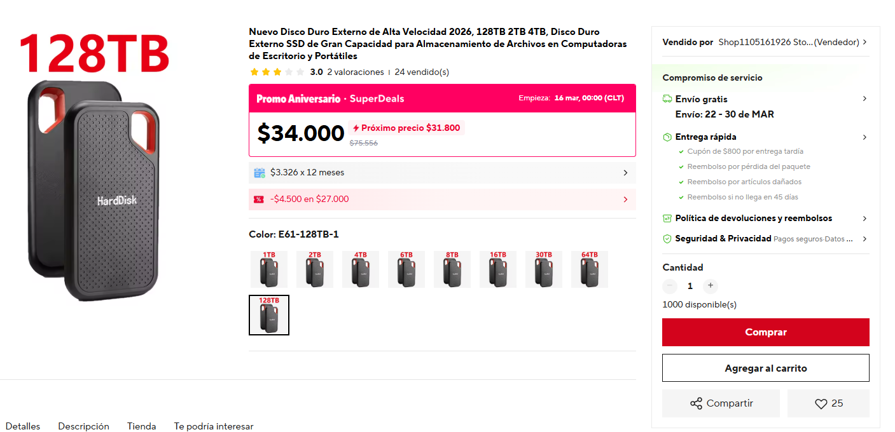This screenshot has width=895, height=432.
Task: Decrease quantity with the minus button
Action: [x=670, y=286]
